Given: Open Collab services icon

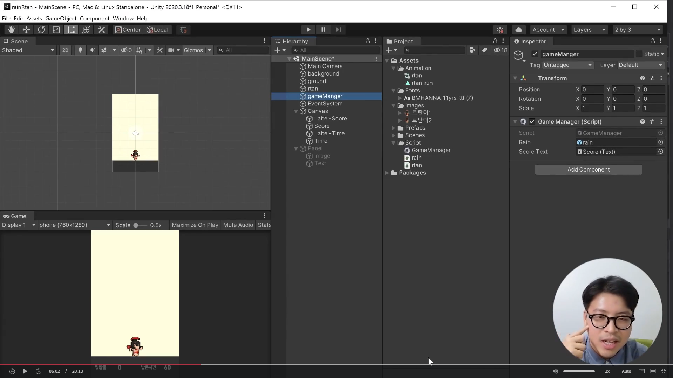Looking at the screenshot, I should point(500,30).
